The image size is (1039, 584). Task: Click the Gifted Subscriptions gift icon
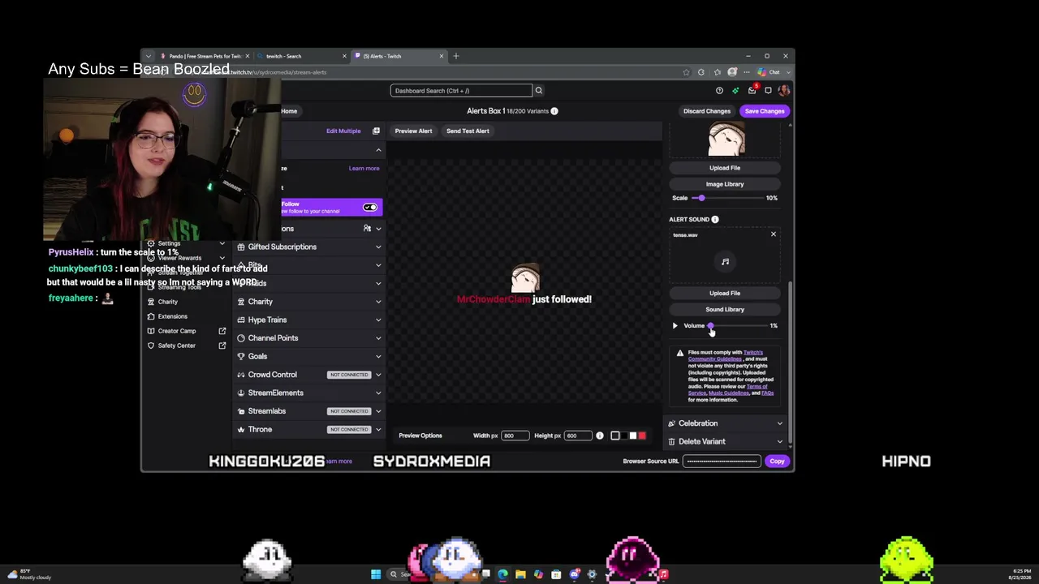coord(241,247)
